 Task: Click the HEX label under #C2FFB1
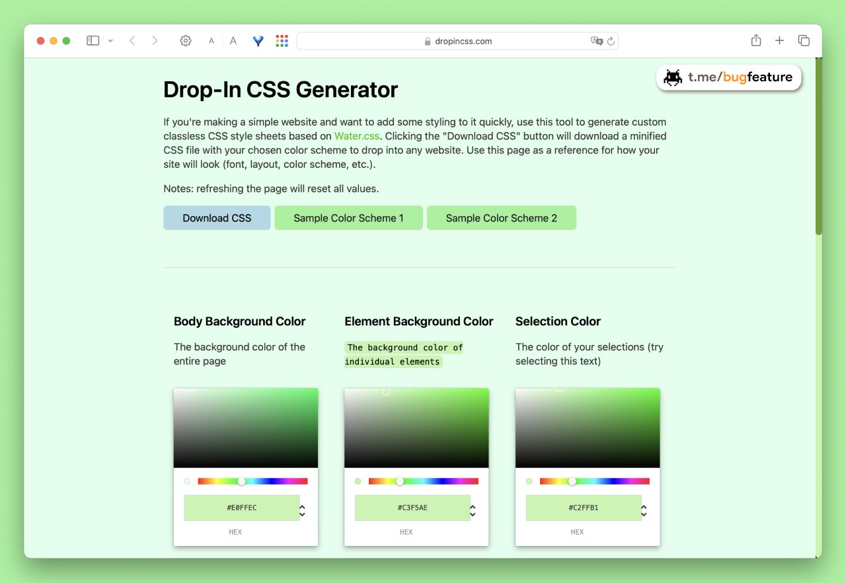[x=577, y=532]
